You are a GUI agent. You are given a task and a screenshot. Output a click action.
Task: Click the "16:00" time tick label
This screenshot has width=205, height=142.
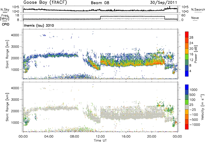pyautogui.click(x=126, y=137)
